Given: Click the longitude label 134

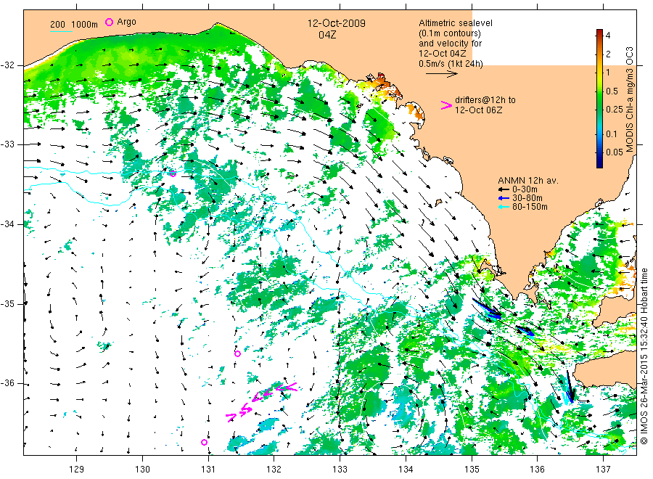Looking at the screenshot, I should [406, 470].
